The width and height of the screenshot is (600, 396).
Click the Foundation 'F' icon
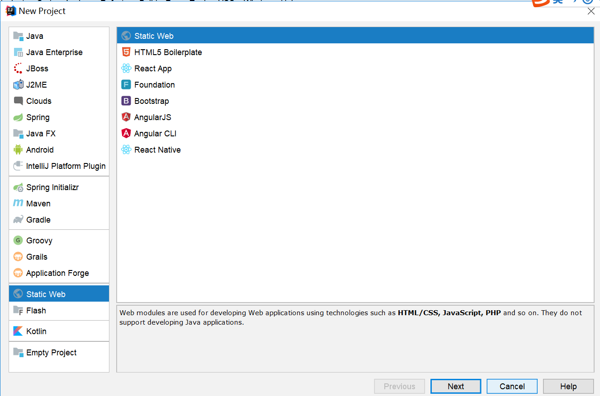pyautogui.click(x=126, y=85)
